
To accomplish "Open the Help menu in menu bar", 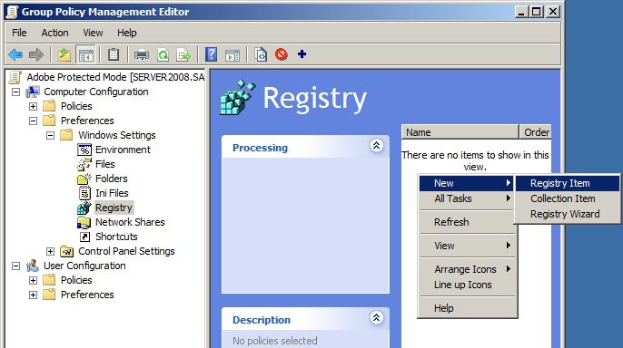I will coord(127,33).
